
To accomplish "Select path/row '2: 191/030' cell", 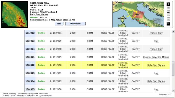I will click(56, 65).
